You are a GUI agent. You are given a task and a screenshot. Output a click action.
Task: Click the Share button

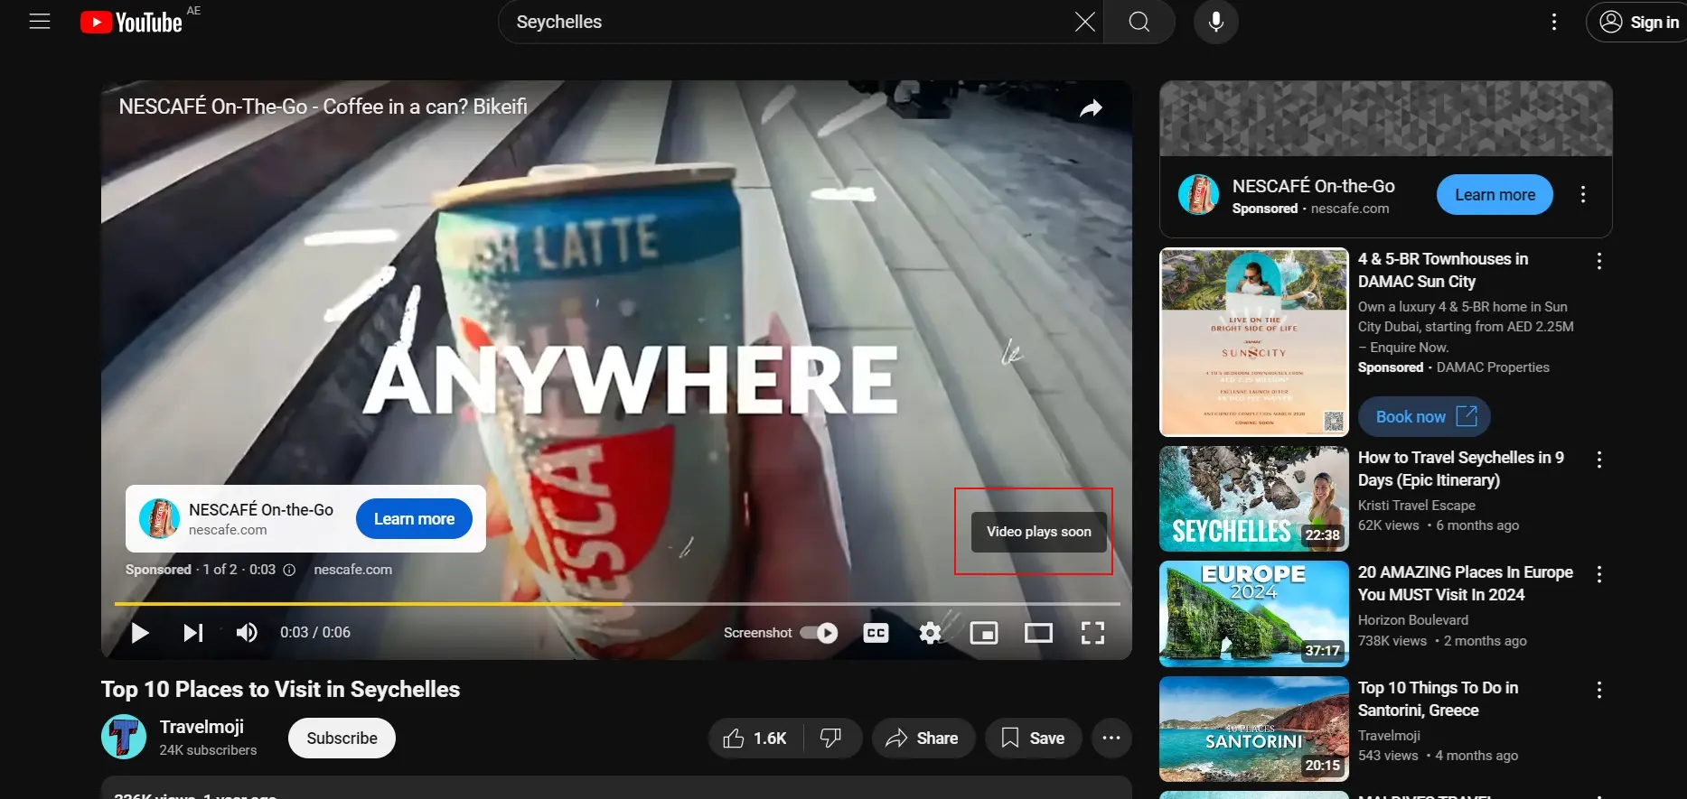923,739
